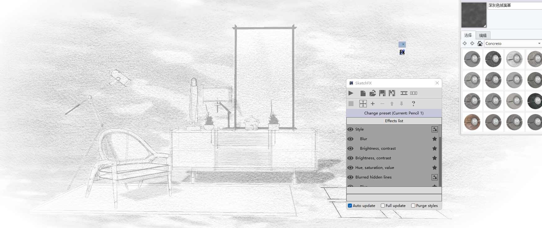The width and height of the screenshot is (542, 228).
Task: Open the Change preset (Current: Pencil 1) selector
Action: tap(394, 113)
